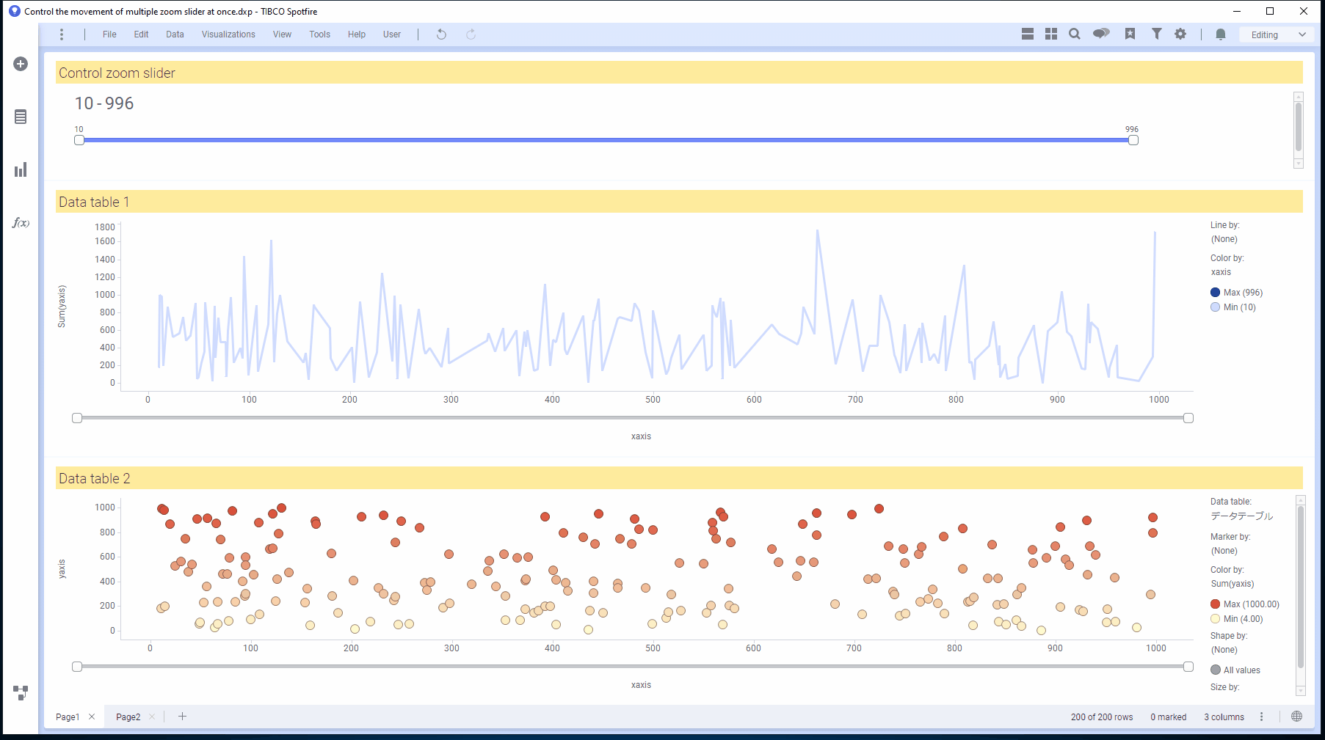The width and height of the screenshot is (1325, 740).
Task: Open the filters panel icon
Action: click(x=1156, y=34)
